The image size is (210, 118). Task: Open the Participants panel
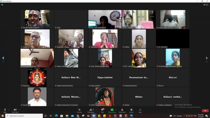coord(91,110)
